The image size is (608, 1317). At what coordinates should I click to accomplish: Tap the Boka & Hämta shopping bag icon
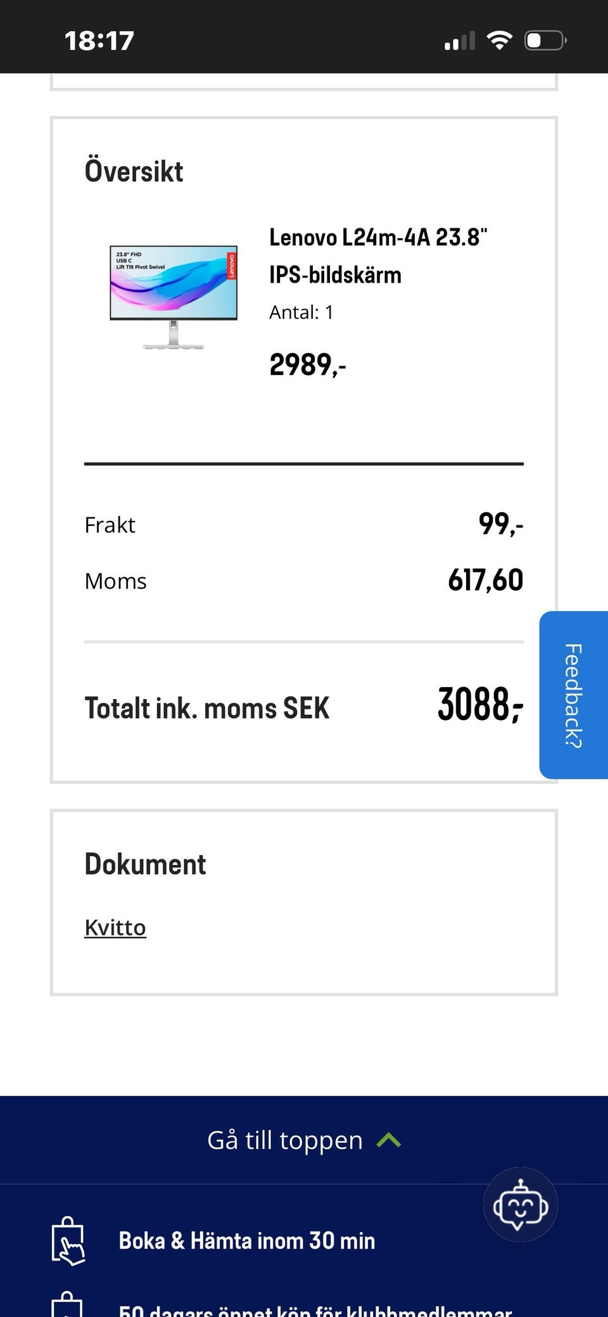(68, 1241)
